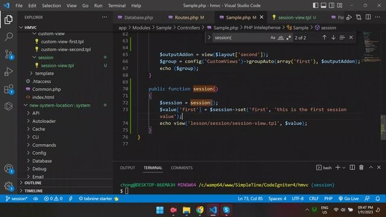
Task: Toggle Find in Selection
Action: click(342, 37)
